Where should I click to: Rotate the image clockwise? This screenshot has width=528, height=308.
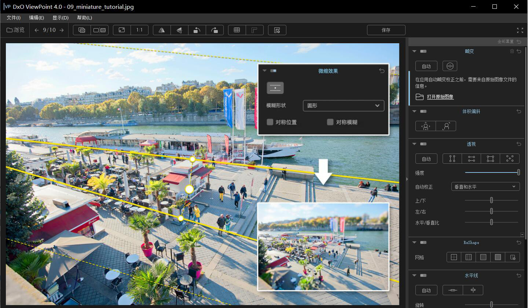[215, 30]
